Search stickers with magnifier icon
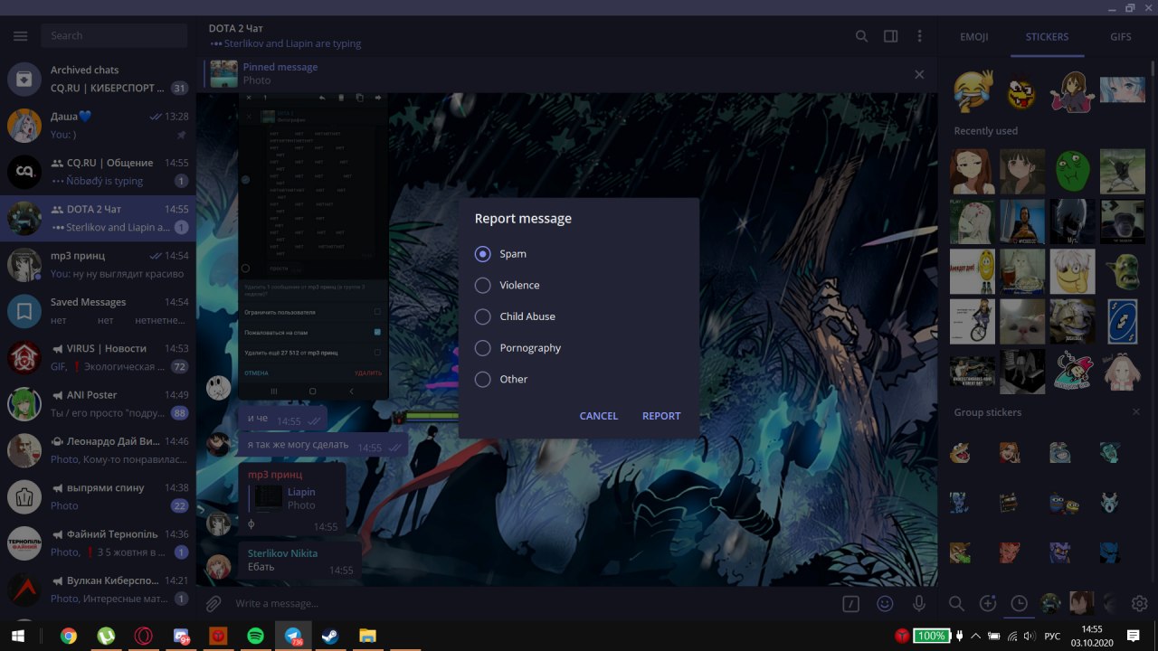1158x651 pixels. 956,603
